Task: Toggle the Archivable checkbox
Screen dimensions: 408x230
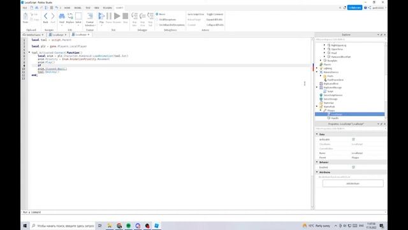Action: click(x=353, y=139)
